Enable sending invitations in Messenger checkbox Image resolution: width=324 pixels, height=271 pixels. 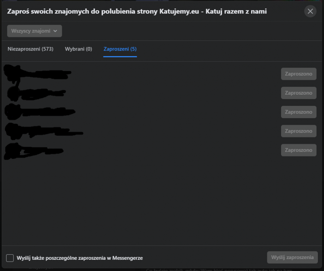pos(10,258)
